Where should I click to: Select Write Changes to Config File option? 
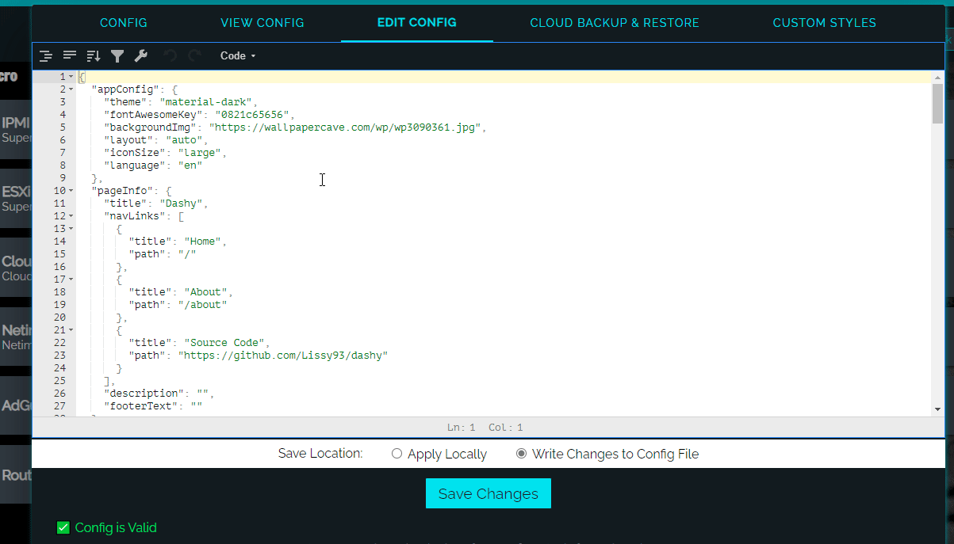point(521,454)
